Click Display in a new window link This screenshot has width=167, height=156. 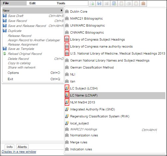pos(19,152)
